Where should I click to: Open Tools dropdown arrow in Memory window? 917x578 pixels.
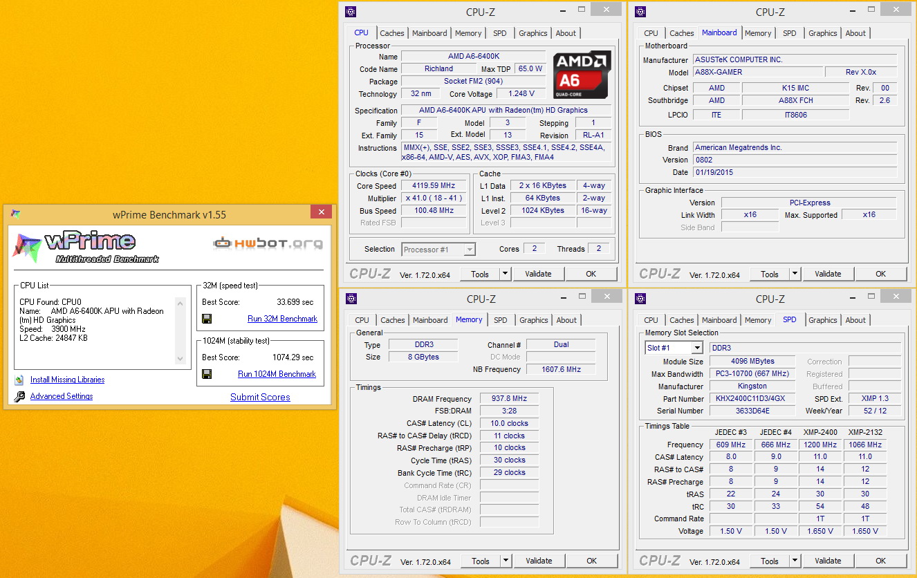(506, 561)
